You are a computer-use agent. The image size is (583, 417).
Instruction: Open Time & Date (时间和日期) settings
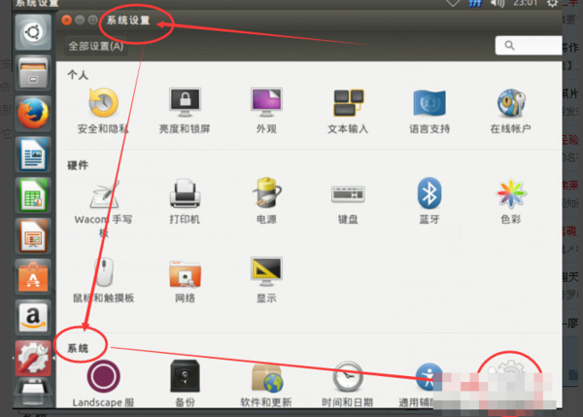point(347,384)
